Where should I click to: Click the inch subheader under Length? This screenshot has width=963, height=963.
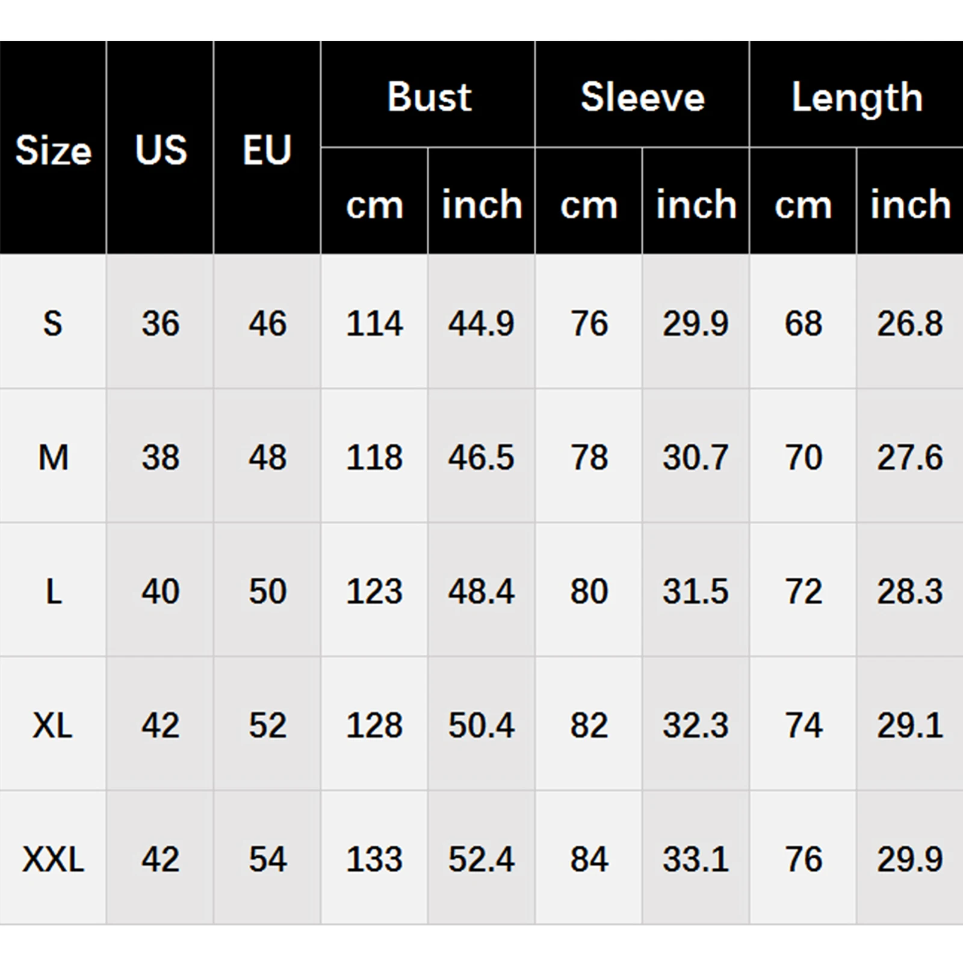coord(910,205)
